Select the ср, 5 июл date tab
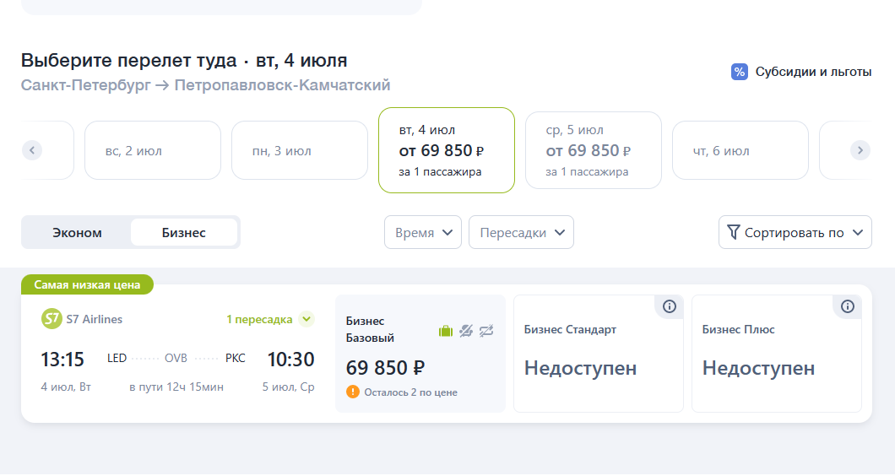 [x=594, y=150]
